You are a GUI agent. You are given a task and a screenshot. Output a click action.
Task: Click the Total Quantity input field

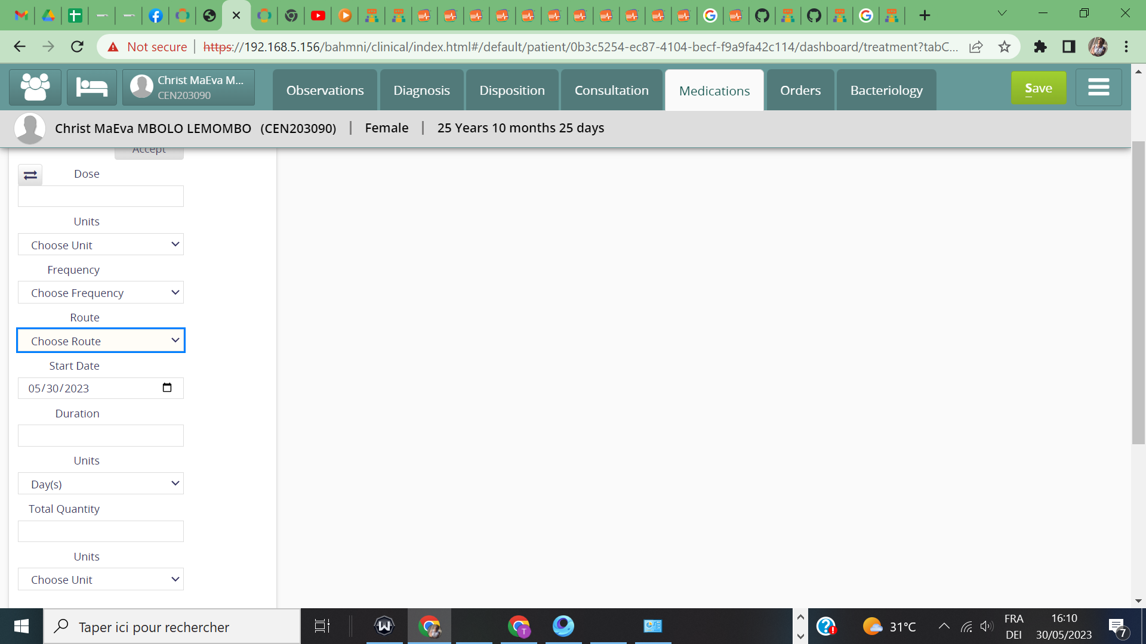pos(101,531)
